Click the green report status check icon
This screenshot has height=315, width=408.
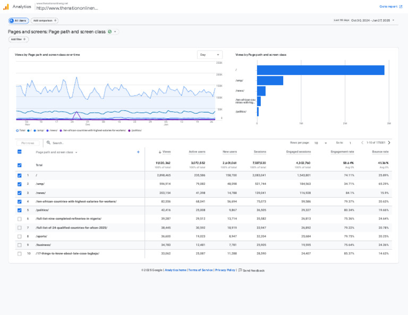click(110, 32)
